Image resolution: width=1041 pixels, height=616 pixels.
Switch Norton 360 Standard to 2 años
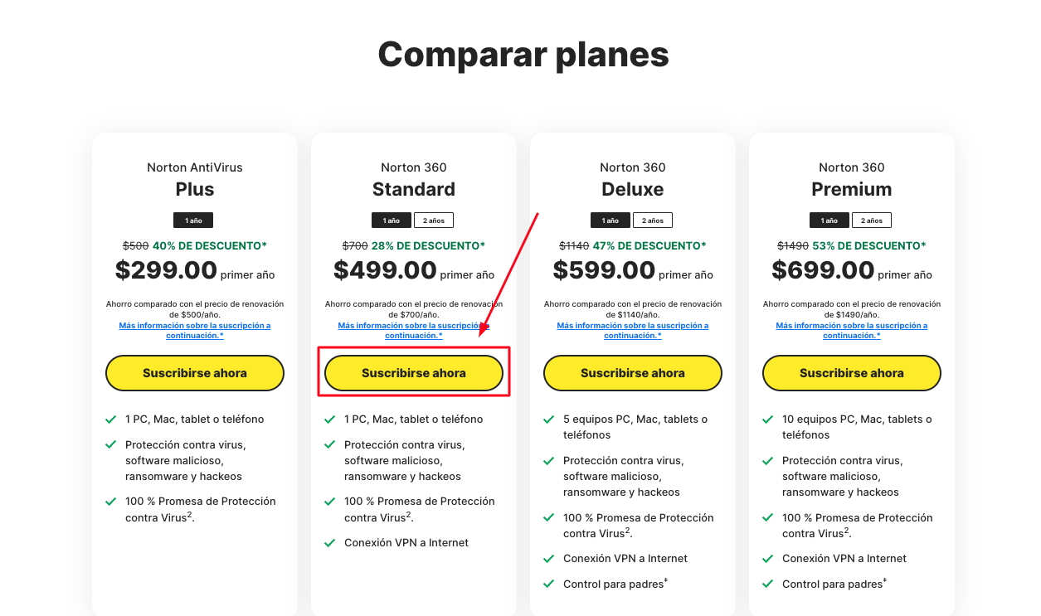tap(434, 221)
